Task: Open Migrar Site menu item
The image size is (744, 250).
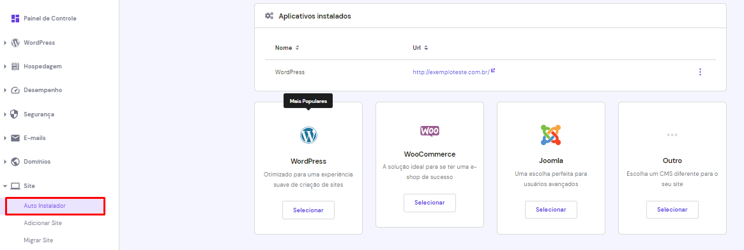Action: coord(38,240)
